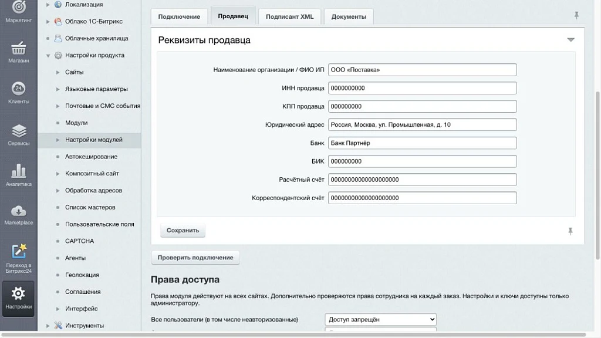Expand the Локализация tree node
Screen dimensions: 601x338
[48, 5]
